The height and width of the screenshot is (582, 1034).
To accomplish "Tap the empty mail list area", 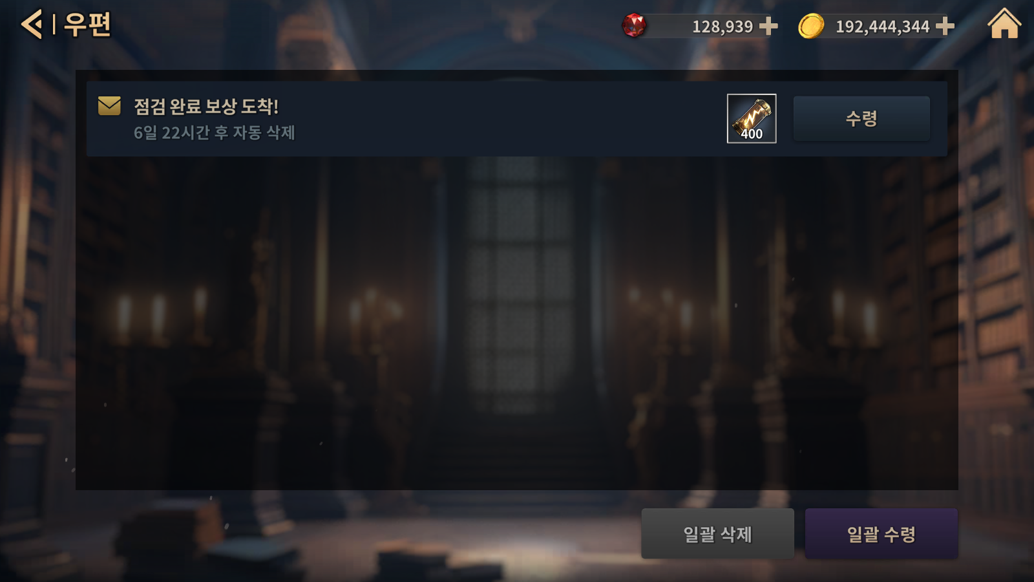I will click(x=517, y=323).
